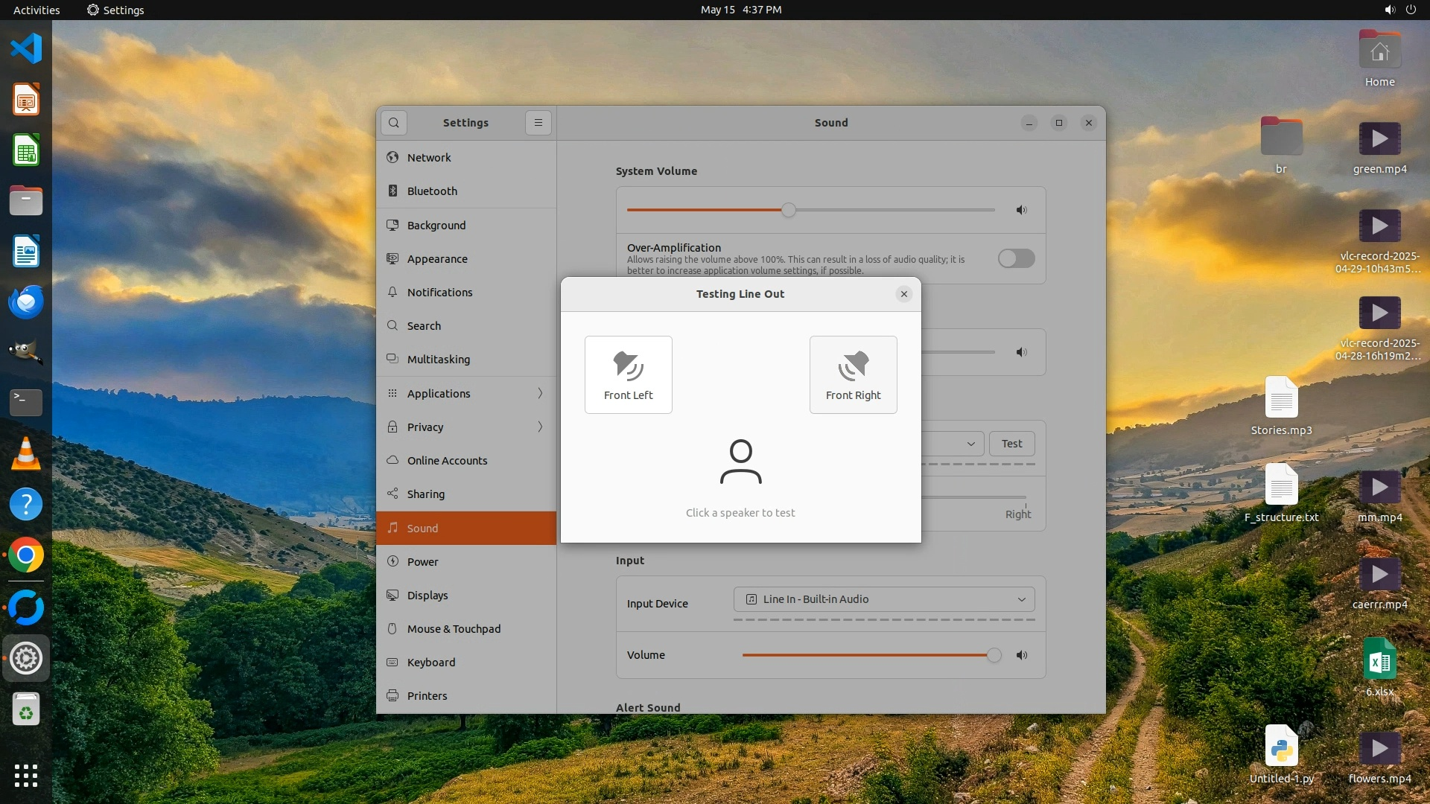
Task: Open the Activities overview
Action: [x=36, y=10]
